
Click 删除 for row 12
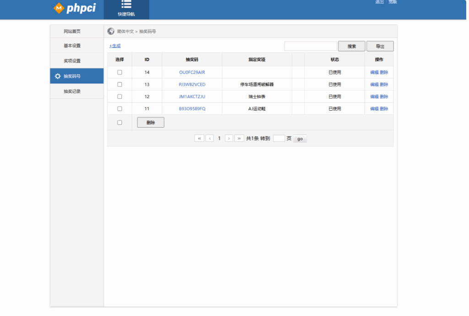click(x=384, y=96)
